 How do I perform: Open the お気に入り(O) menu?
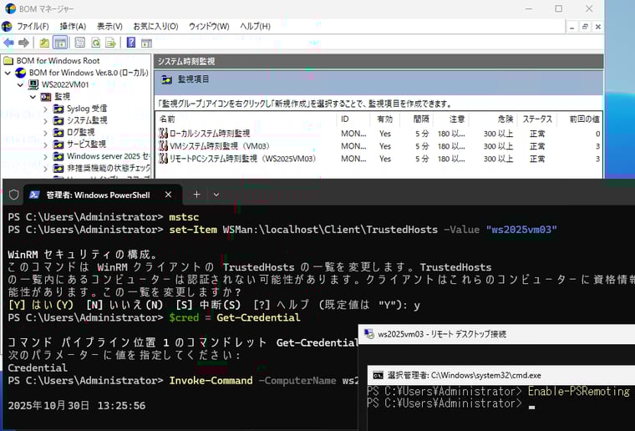pos(156,26)
